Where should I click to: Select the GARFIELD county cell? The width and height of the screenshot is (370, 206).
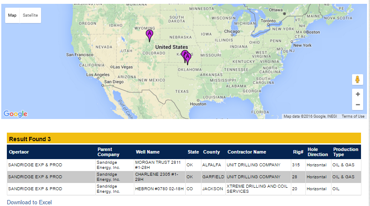tap(213, 177)
